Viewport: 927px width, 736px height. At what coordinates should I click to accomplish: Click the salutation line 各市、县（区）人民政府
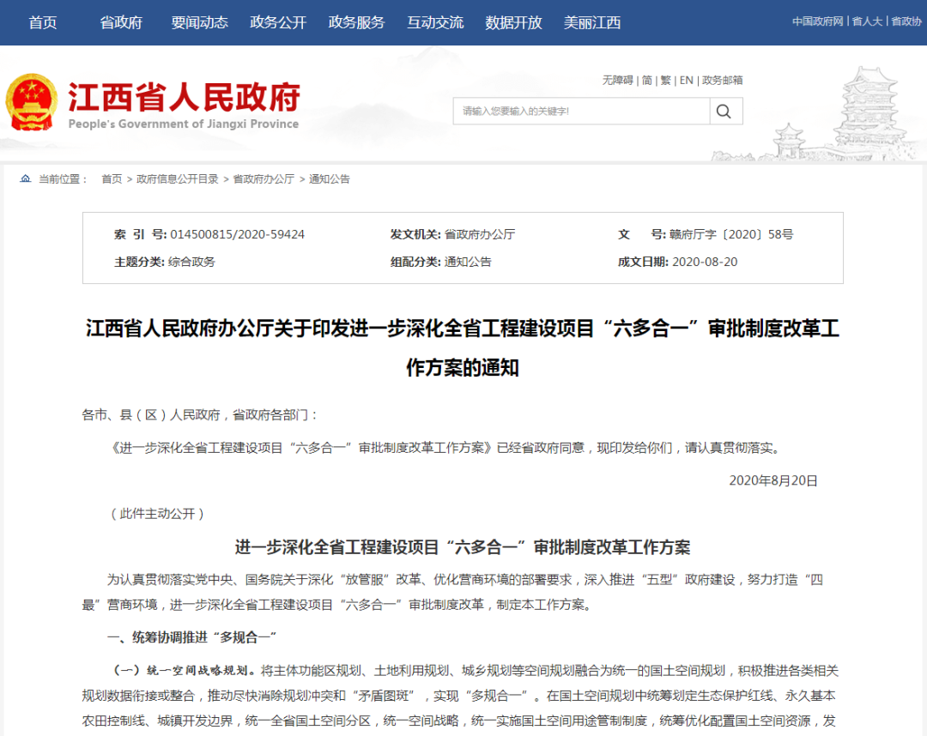pos(200,415)
